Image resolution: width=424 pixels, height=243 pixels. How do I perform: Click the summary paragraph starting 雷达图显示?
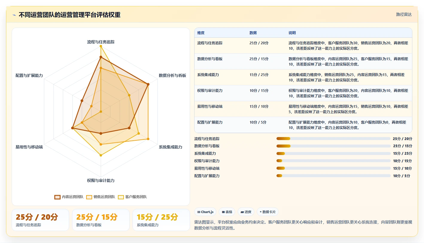(x=303, y=225)
